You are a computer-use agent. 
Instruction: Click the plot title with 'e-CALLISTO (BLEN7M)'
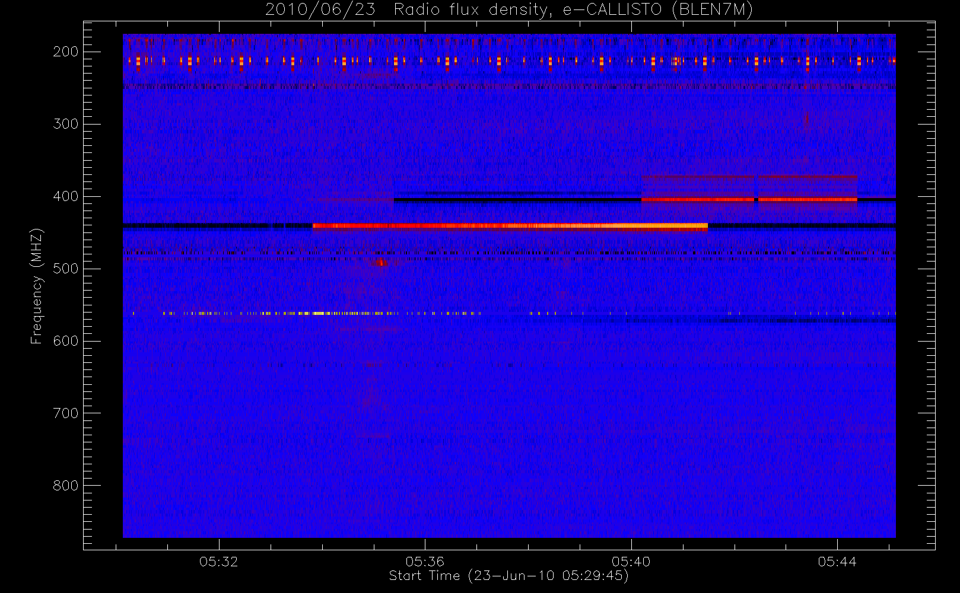[x=509, y=9]
